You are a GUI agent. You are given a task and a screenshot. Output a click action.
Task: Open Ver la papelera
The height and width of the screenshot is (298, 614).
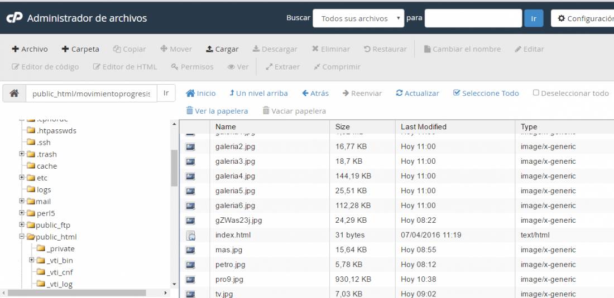[x=217, y=111]
